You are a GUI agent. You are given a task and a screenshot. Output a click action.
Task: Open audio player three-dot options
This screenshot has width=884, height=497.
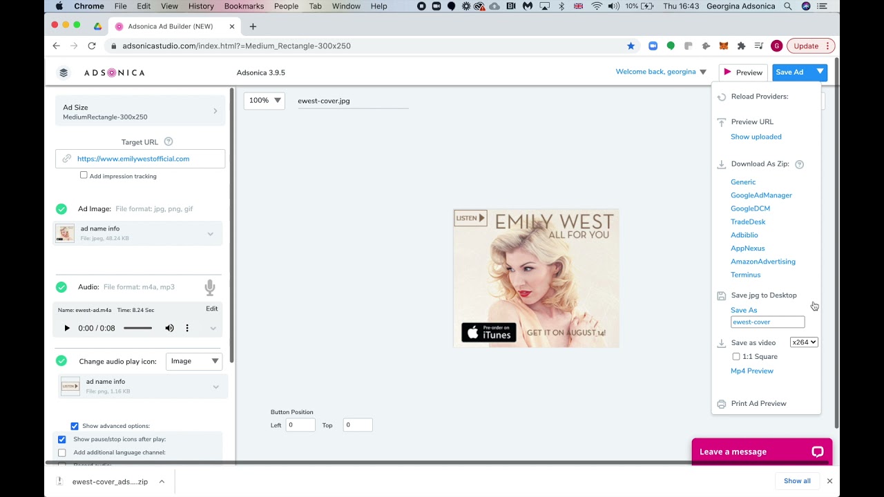(x=187, y=328)
